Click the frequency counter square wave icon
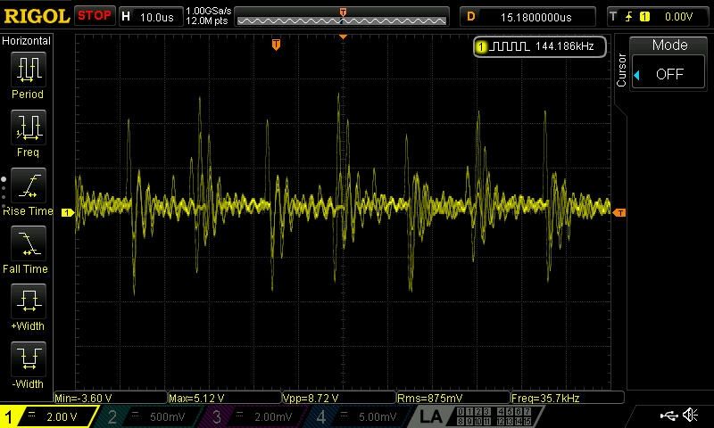The height and width of the screenshot is (428, 714). 511,46
